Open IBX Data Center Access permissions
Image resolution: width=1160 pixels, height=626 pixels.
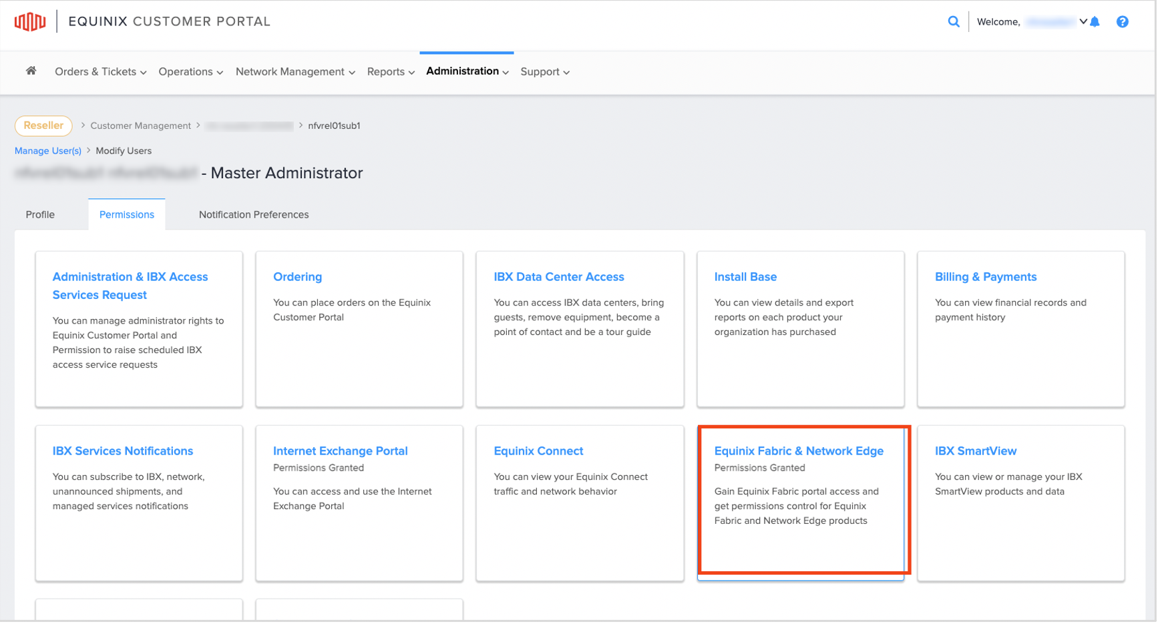point(580,329)
